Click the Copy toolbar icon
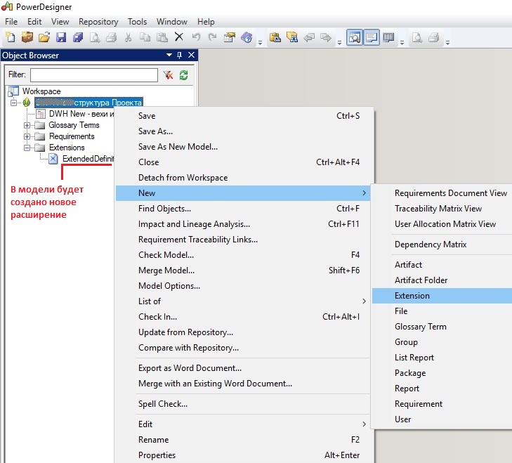Viewport: 512px width, 463px height. [x=145, y=37]
